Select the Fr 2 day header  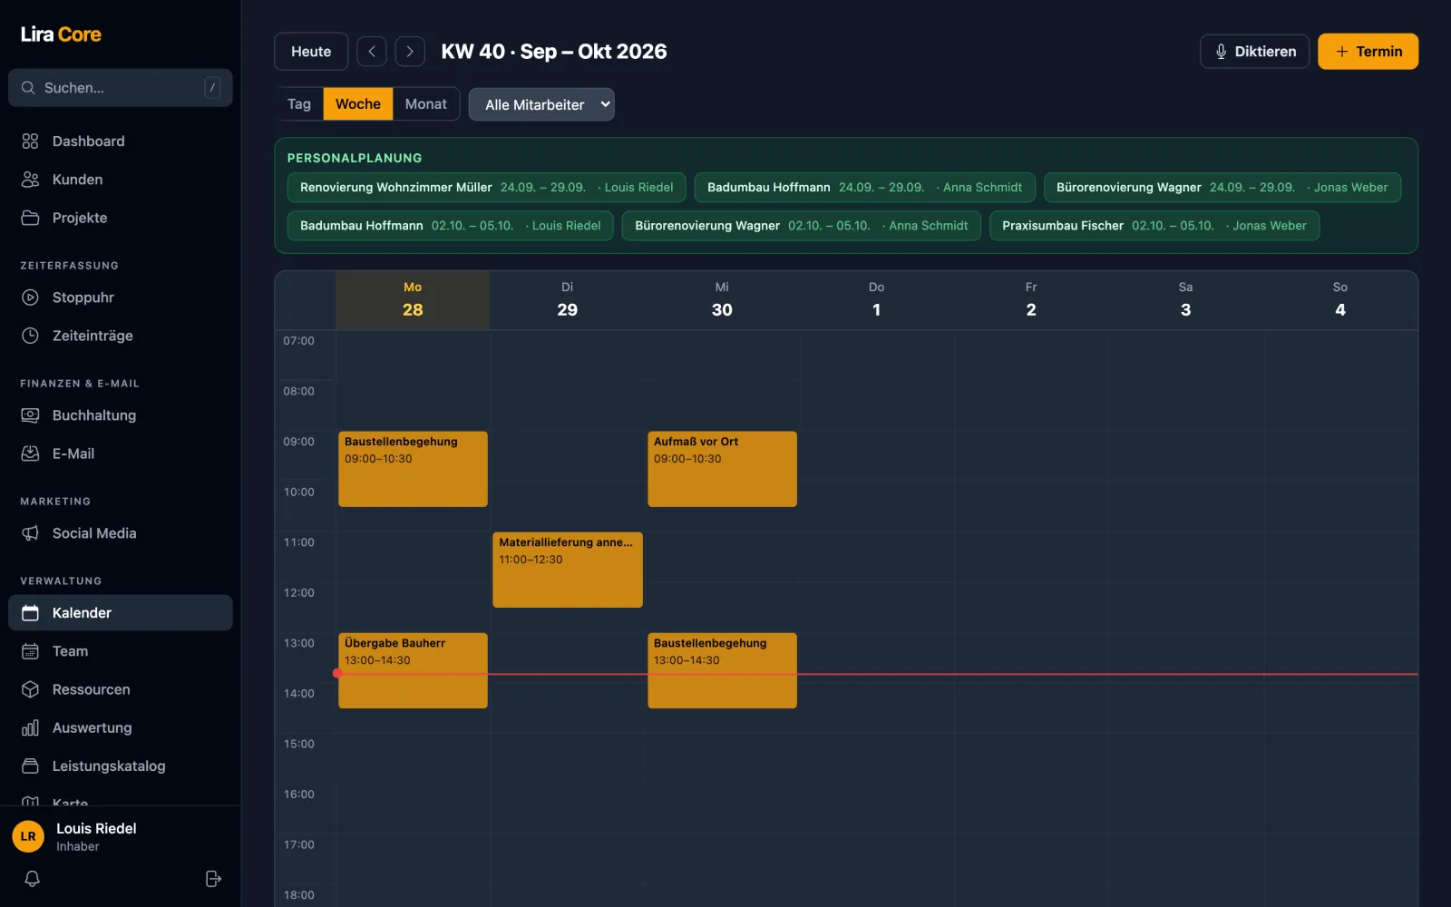coord(1031,300)
